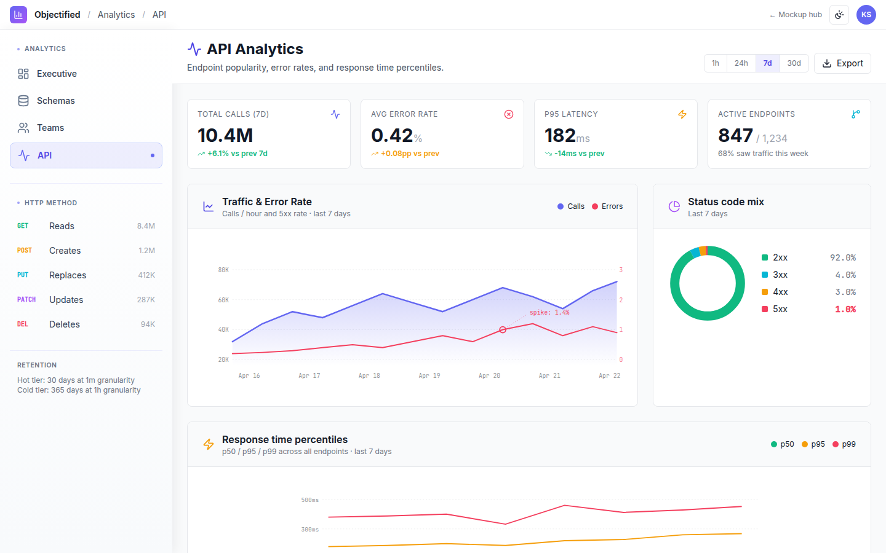Click the 92.0% value for 2xx
886x553 pixels.
843,257
